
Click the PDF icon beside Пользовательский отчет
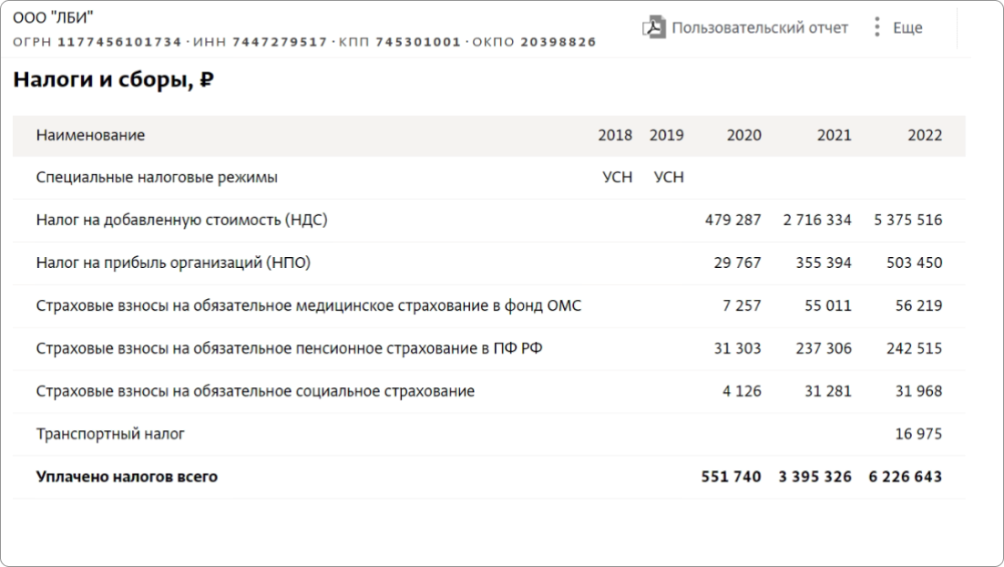coord(654,27)
